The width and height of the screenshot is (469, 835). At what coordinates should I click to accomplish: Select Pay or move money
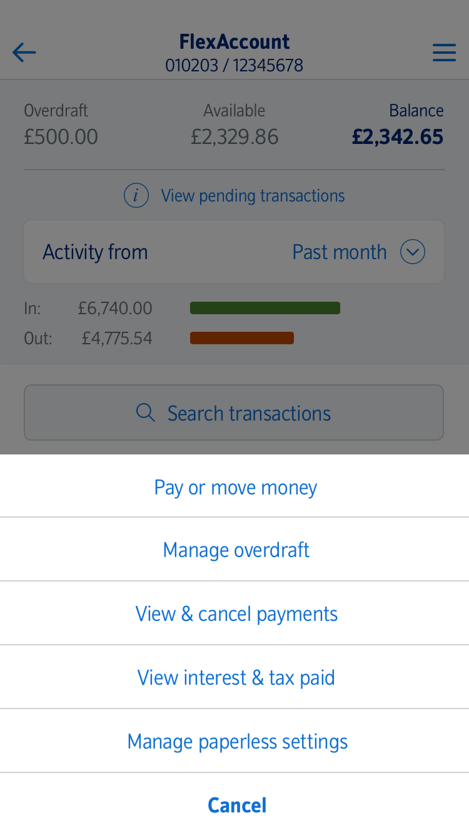[235, 487]
